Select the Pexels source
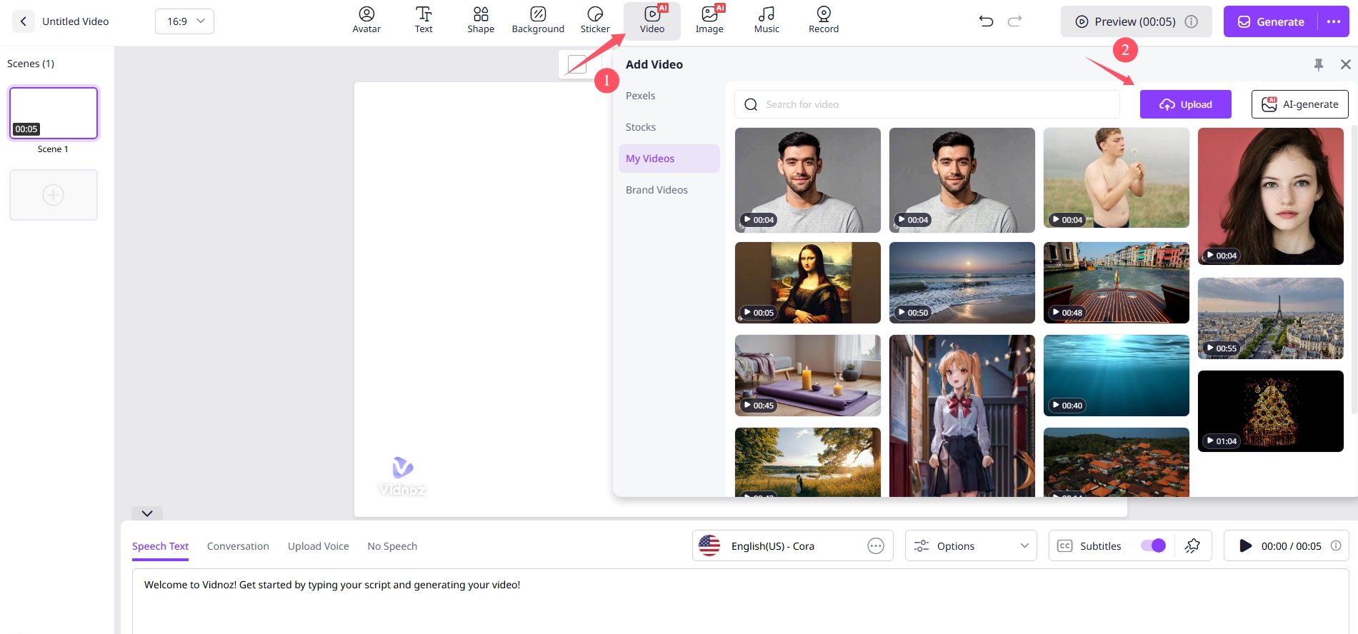Image resolution: width=1358 pixels, height=634 pixels. 640,96
